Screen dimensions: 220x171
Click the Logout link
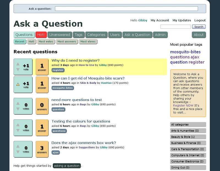[x=200, y=20]
